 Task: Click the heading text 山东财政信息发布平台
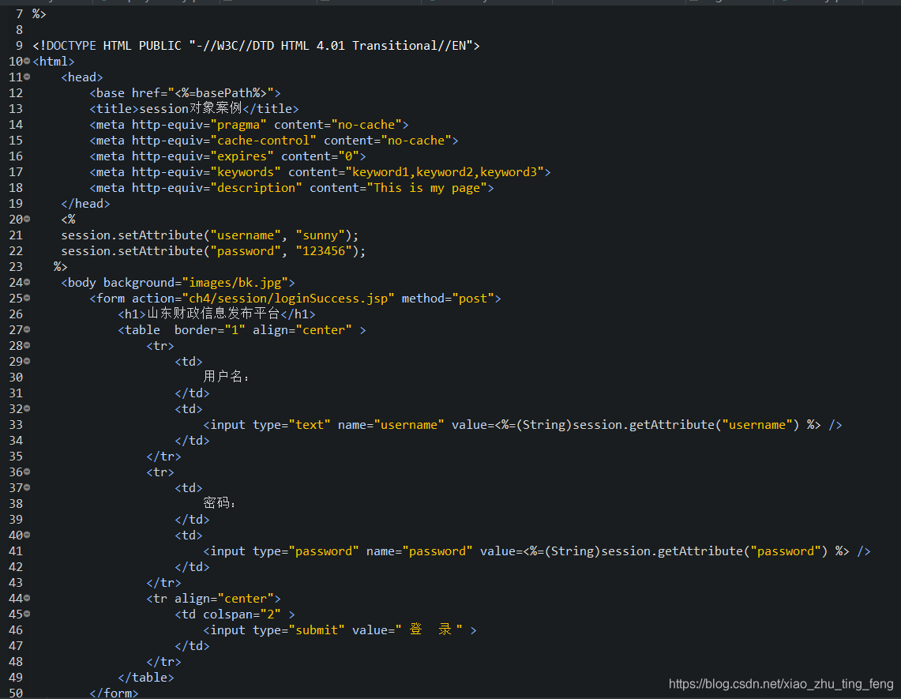(213, 314)
